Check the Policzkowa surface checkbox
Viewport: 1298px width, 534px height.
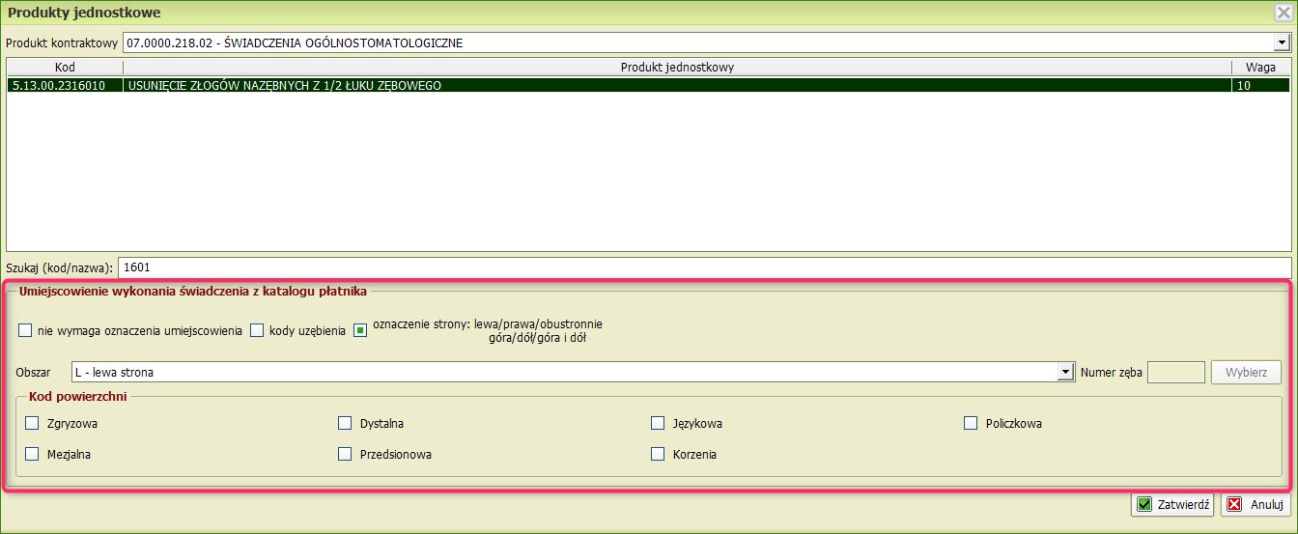(x=971, y=423)
